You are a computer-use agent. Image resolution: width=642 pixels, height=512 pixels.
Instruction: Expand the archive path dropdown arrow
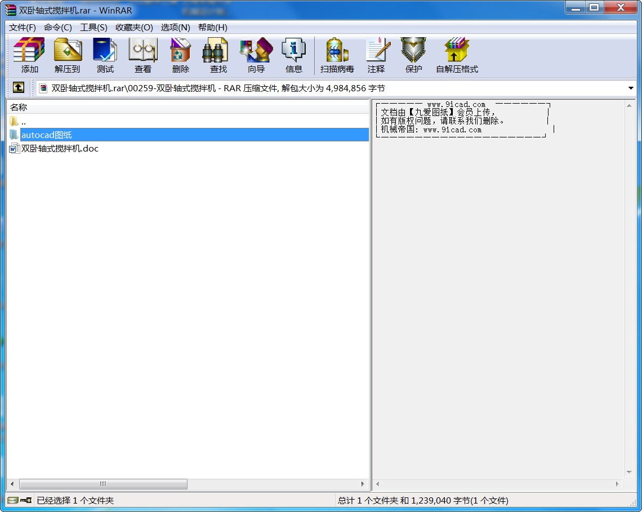631,88
